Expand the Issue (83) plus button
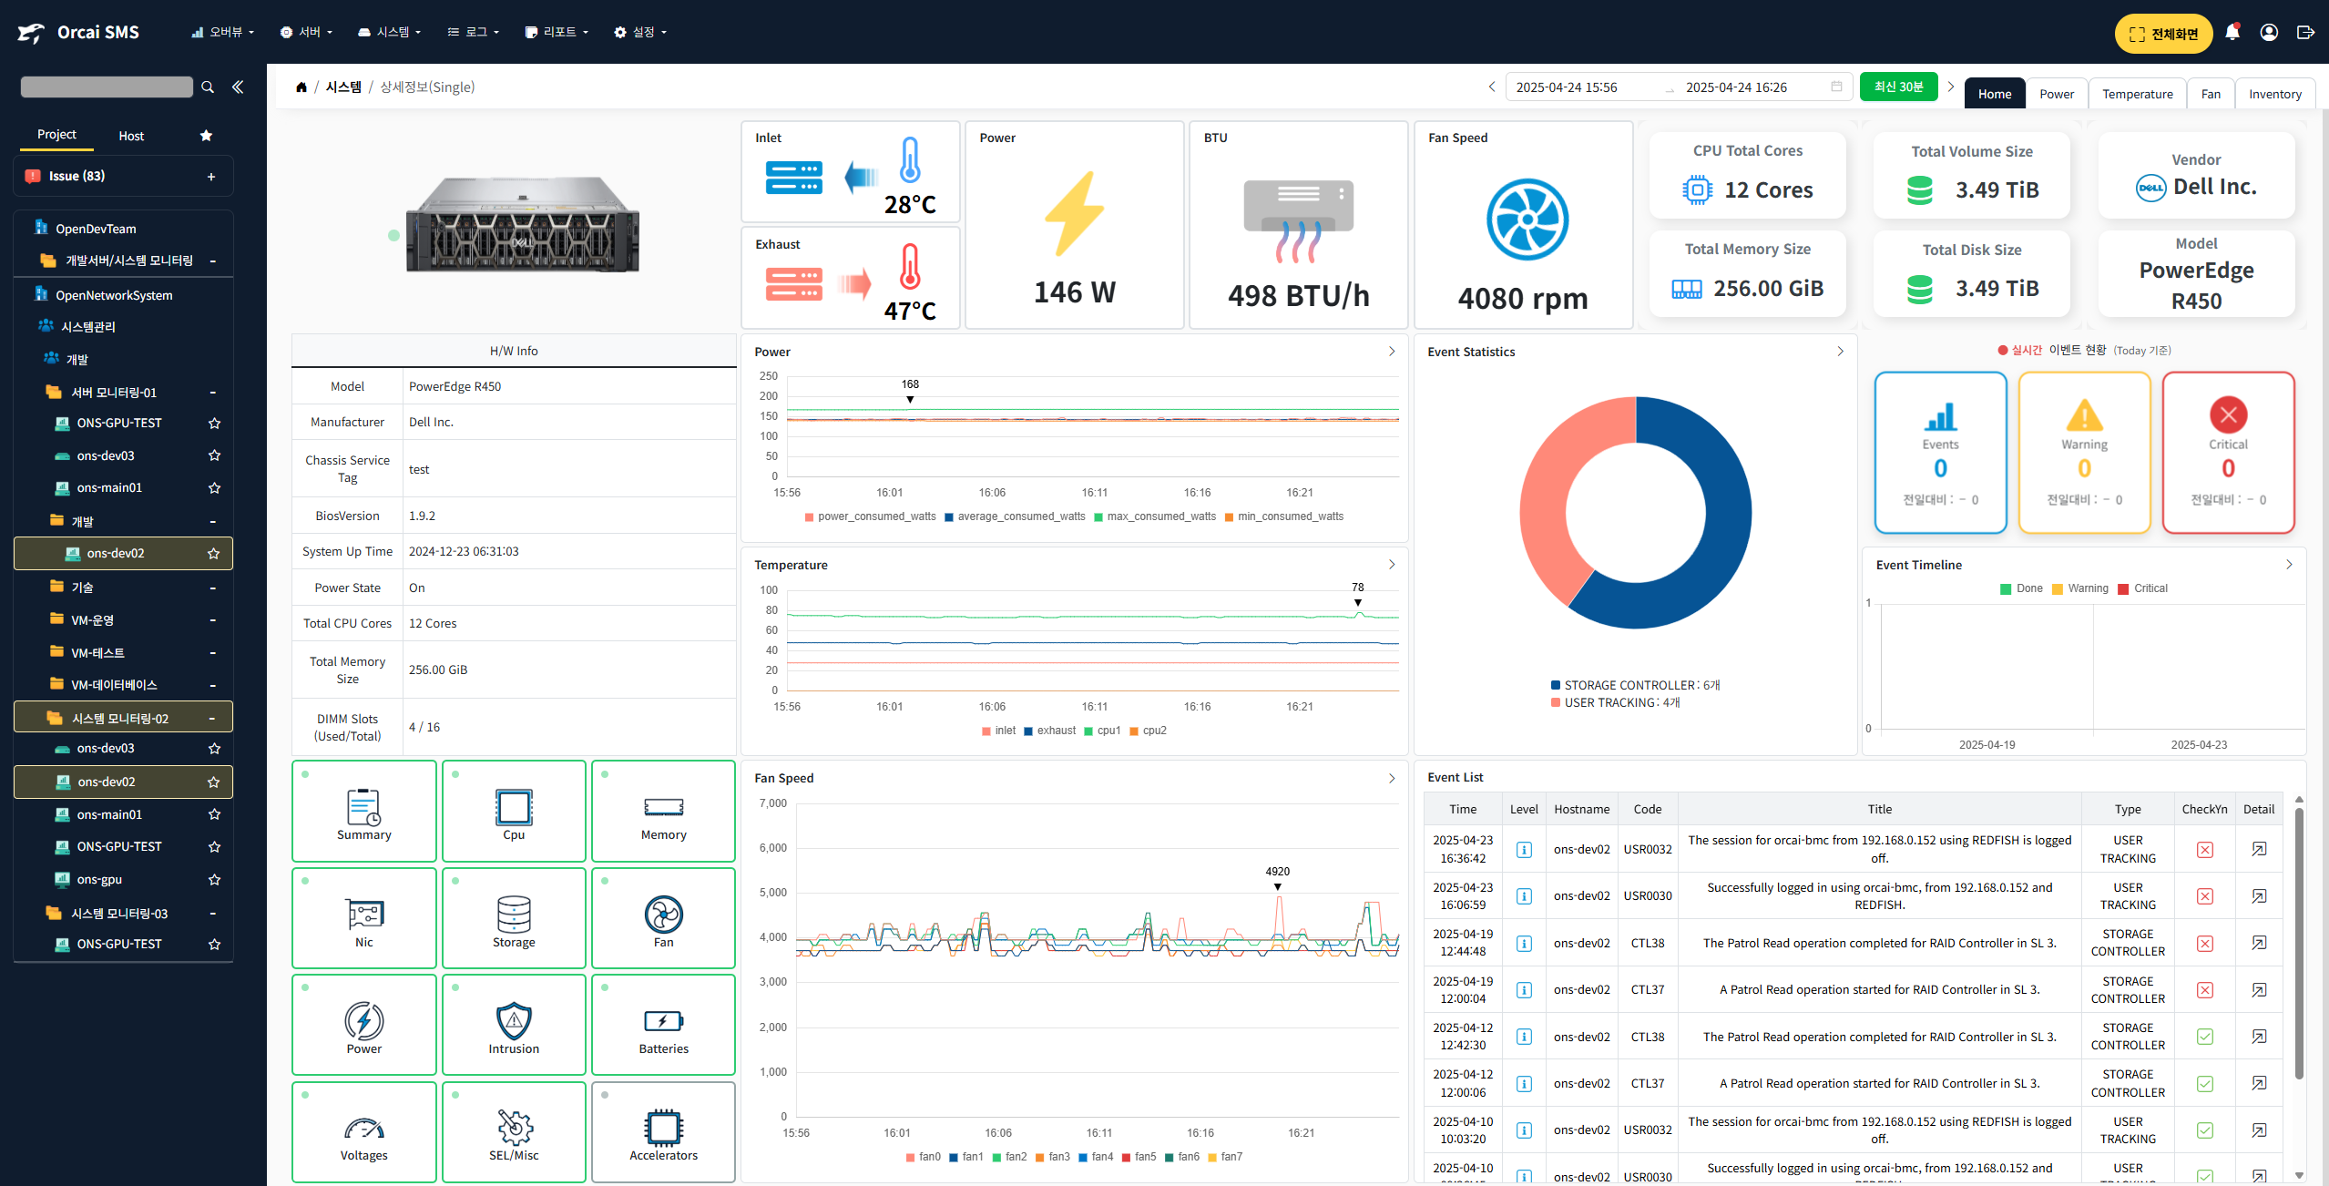 [211, 177]
